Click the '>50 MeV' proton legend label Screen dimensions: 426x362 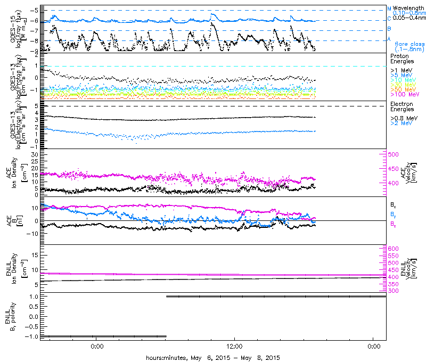(403, 89)
